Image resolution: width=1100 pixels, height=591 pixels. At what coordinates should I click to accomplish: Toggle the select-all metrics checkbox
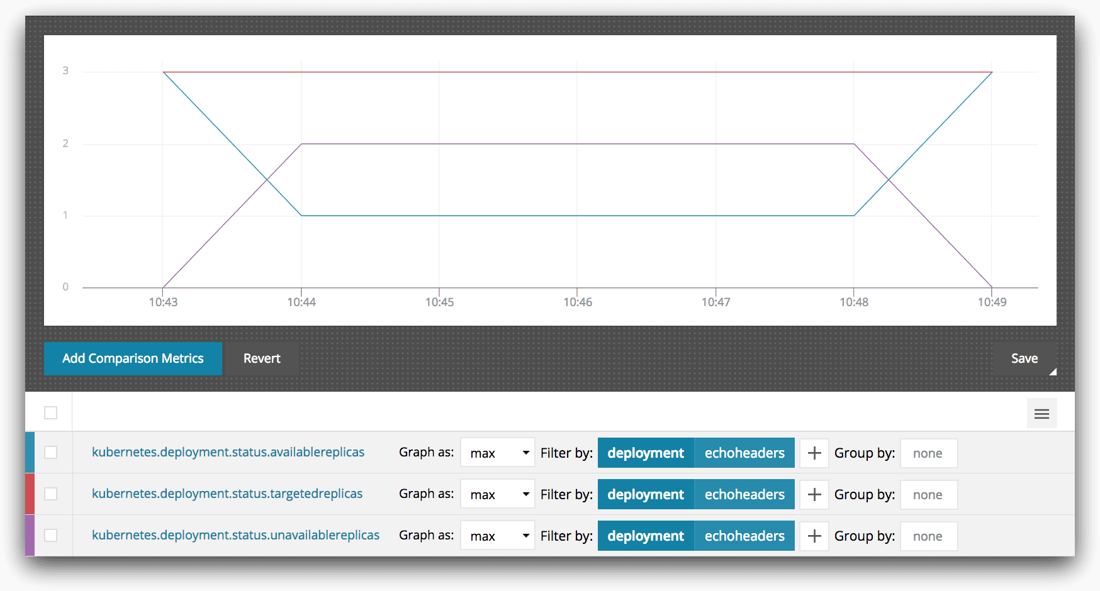point(51,413)
